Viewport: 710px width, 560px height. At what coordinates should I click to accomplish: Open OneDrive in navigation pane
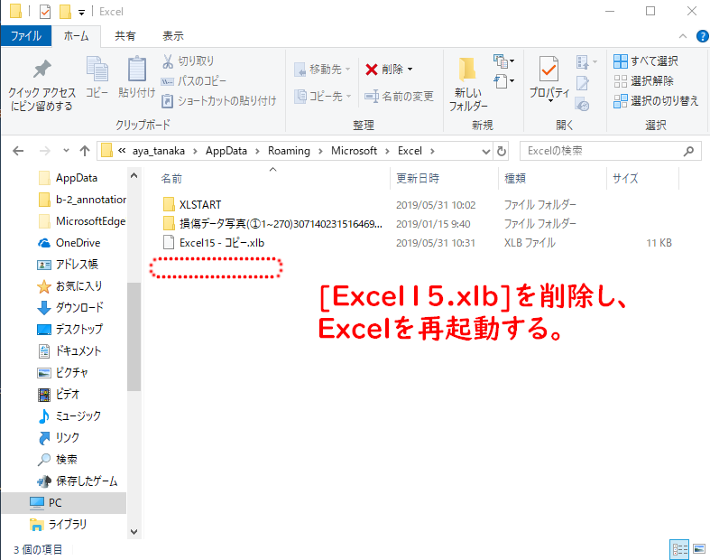click(x=69, y=243)
